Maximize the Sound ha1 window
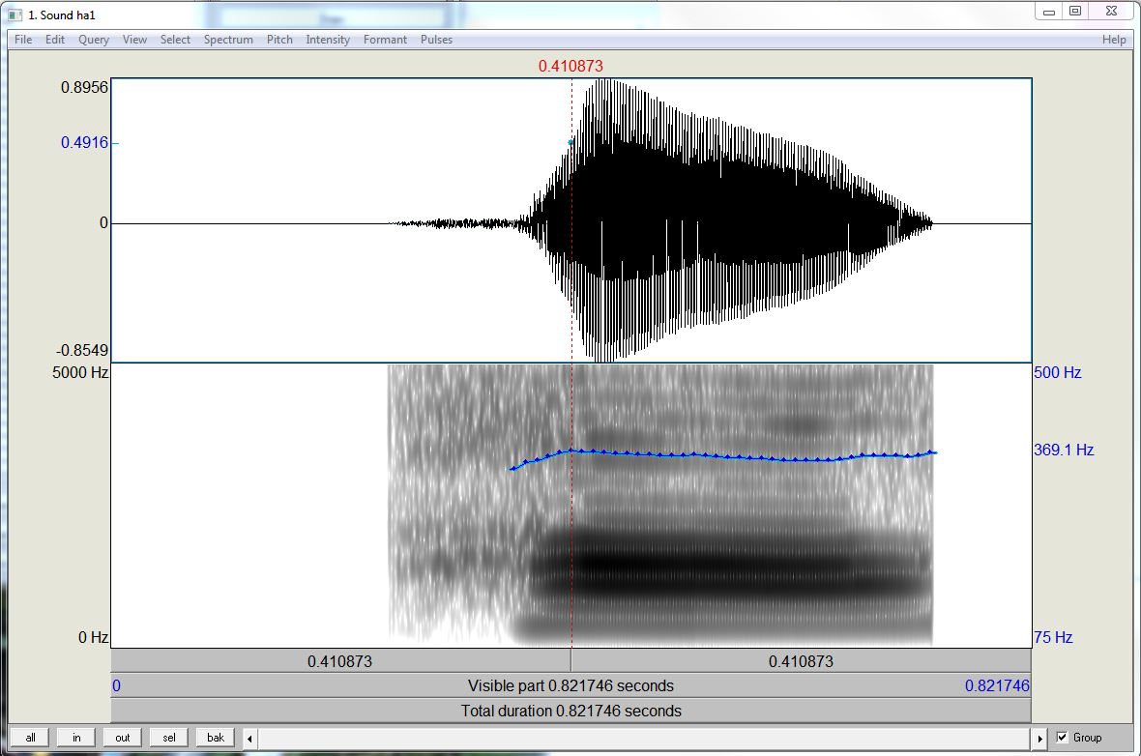1141x756 pixels. 1075,12
